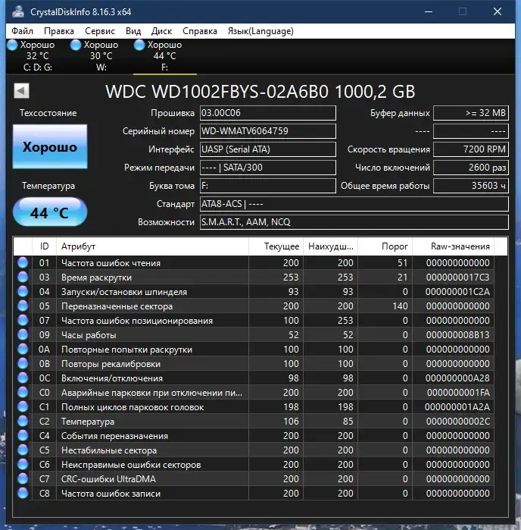The image size is (521, 530).
Task: Click the Скорость вращения label
Action: 388,149
